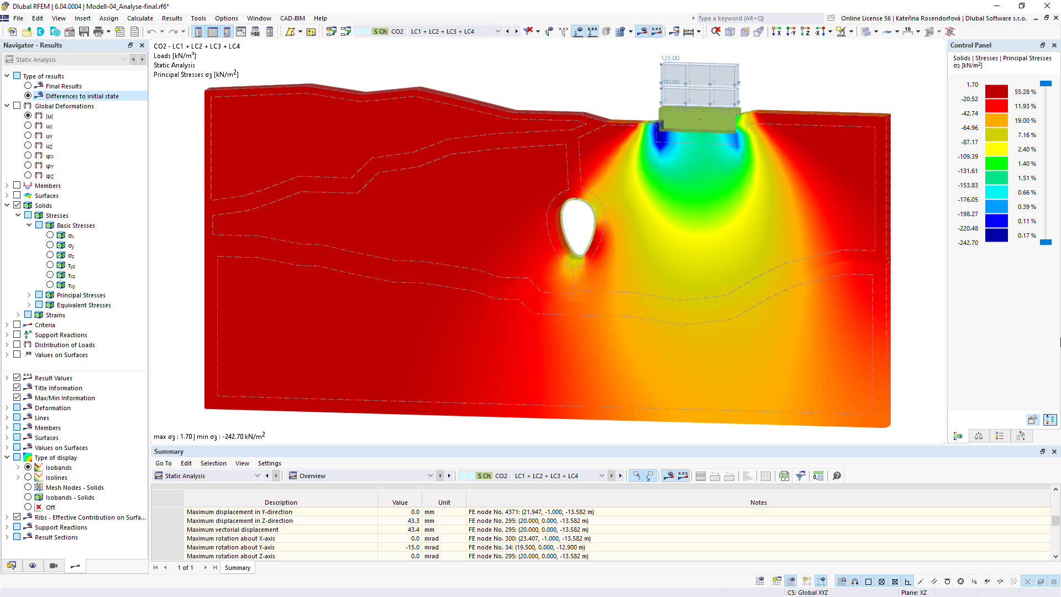
Task: Enable Result Values display option
Action: (18, 378)
